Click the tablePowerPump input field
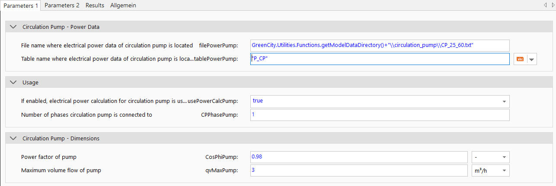The width and height of the screenshot is (556, 186). click(380, 59)
